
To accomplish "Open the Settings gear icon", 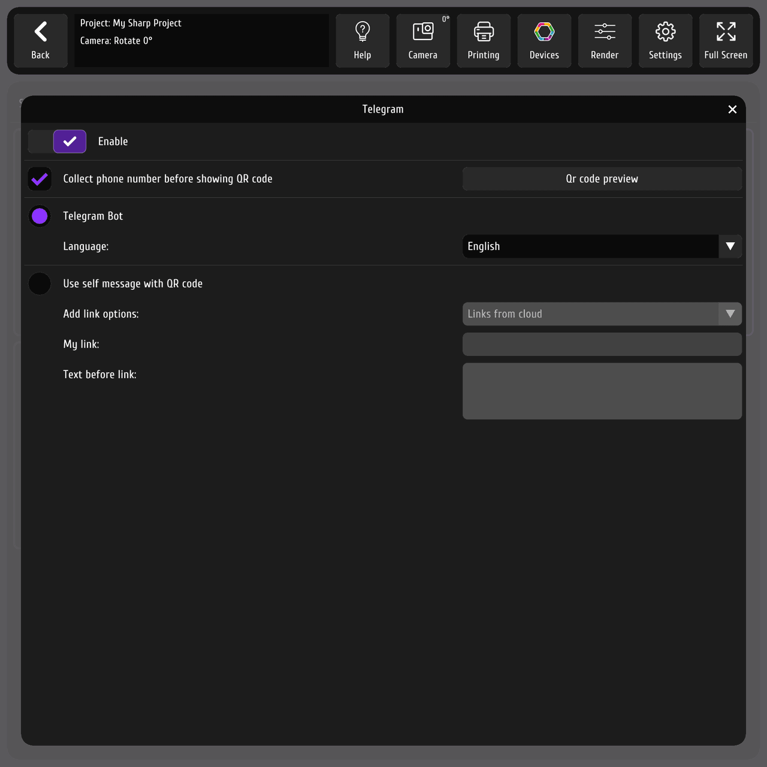I will point(665,41).
